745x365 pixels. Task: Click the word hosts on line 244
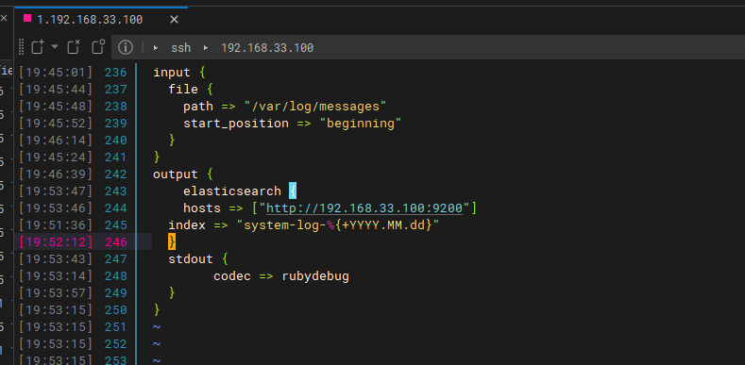tap(202, 207)
